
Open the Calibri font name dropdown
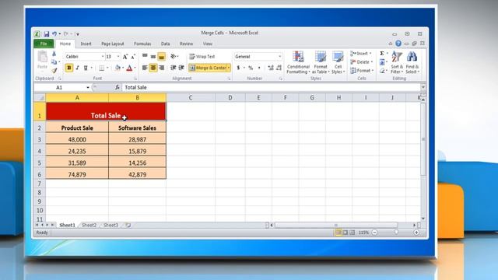[x=103, y=57]
